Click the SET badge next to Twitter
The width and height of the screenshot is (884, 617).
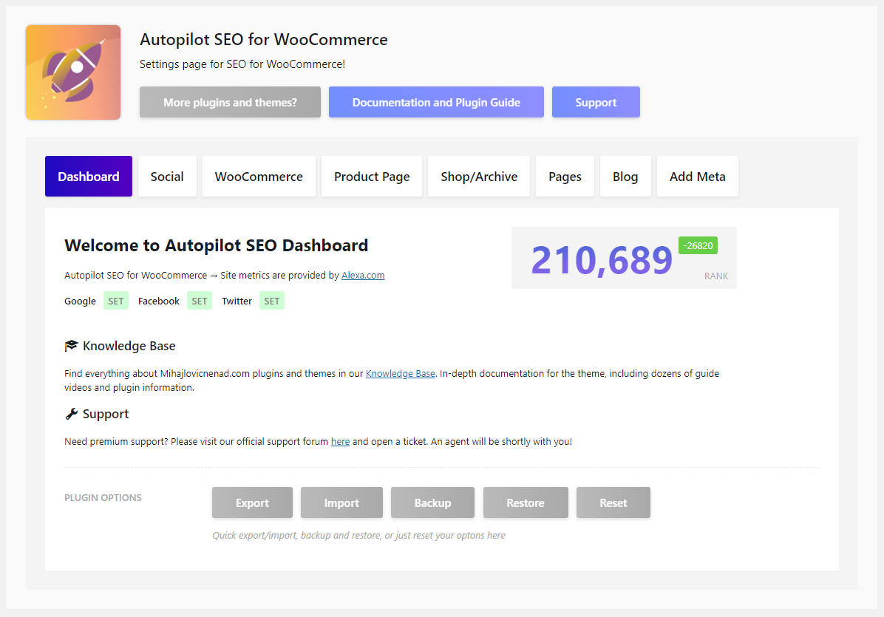coord(271,301)
